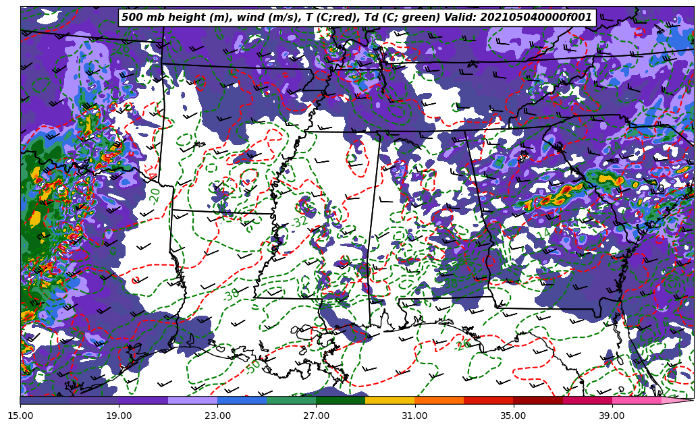Click the green -20 dewpoint contour label
This screenshot has width=700, height=427.
(x=155, y=196)
